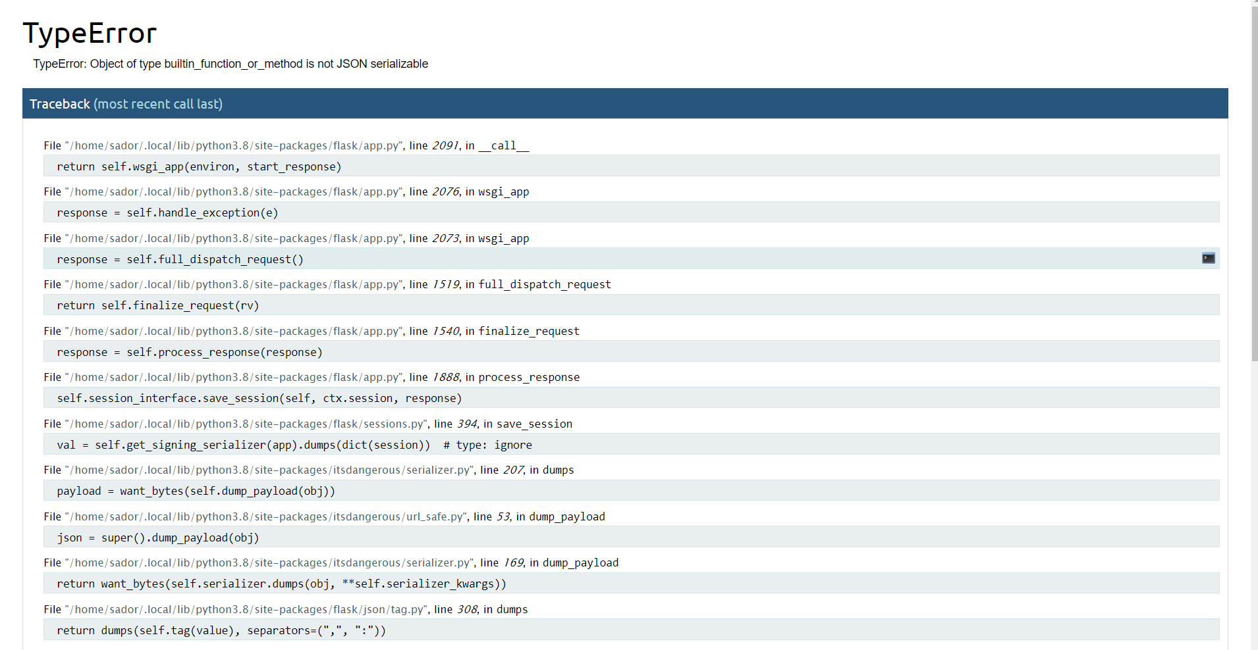This screenshot has width=1258, height=650.
Task: Click the File line 1519 full_dispatch_request entry
Action: 327,284
